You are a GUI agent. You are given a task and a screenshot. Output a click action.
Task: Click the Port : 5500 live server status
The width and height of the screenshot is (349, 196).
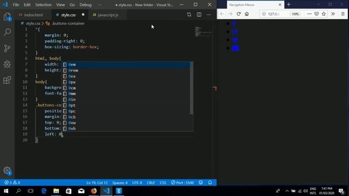coord(183,183)
